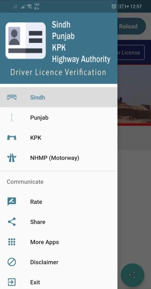Viewport: 151px width, 289px height.
Task: Tap the Rate feedback icon
Action: pyautogui.click(x=12, y=201)
